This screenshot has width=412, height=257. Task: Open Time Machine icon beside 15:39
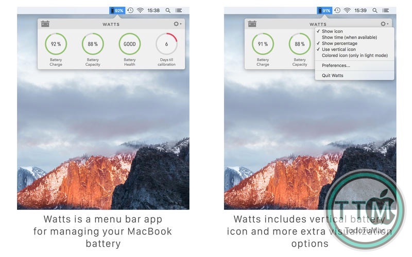[337, 10]
